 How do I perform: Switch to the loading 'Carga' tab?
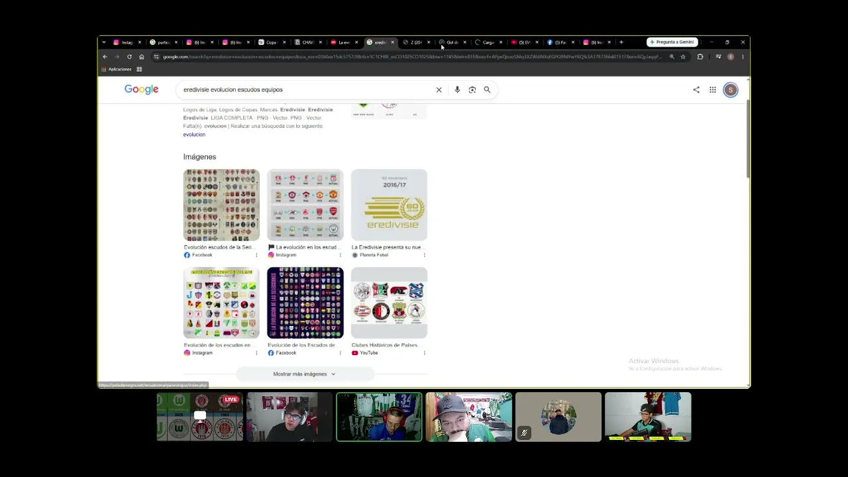pyautogui.click(x=488, y=42)
